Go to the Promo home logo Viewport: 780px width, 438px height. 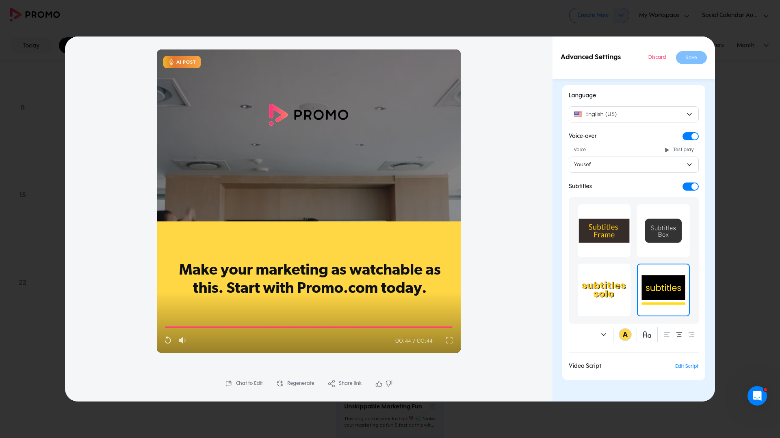[35, 15]
